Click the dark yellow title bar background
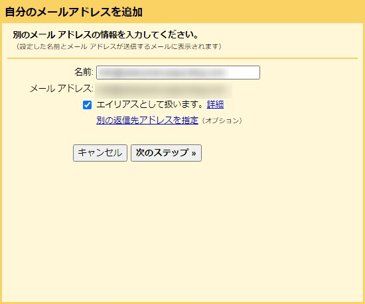The image size is (365, 304). (x=254, y=12)
